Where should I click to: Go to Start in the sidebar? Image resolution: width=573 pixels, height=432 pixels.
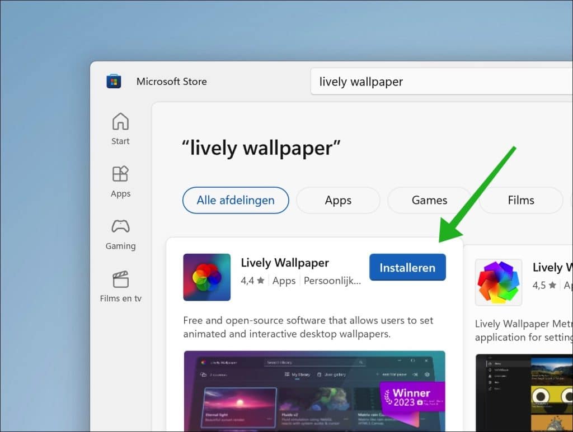pyautogui.click(x=120, y=129)
